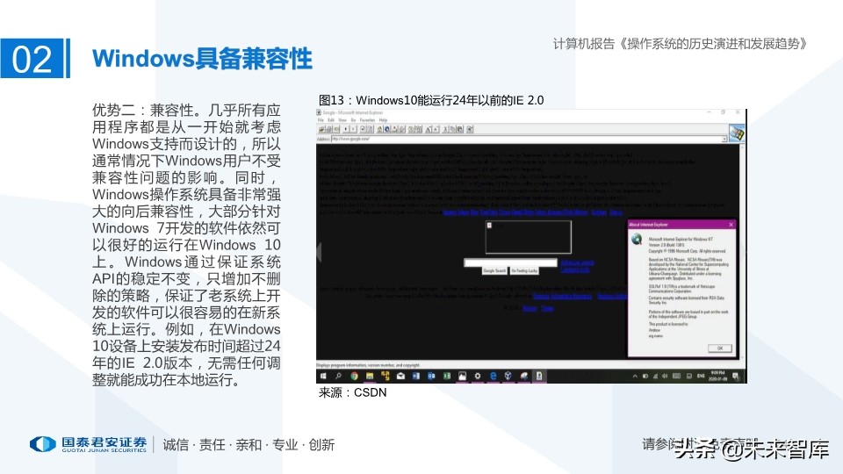Select the active IE 2.0 taskbar icon

[538, 377]
